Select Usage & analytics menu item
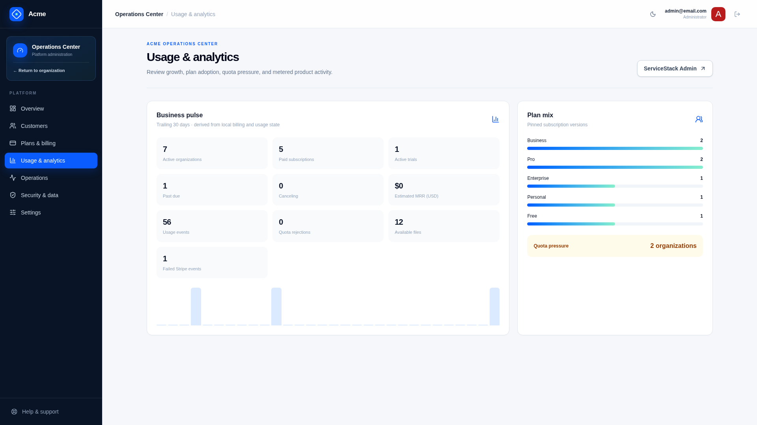The width and height of the screenshot is (757, 425). pos(51,161)
